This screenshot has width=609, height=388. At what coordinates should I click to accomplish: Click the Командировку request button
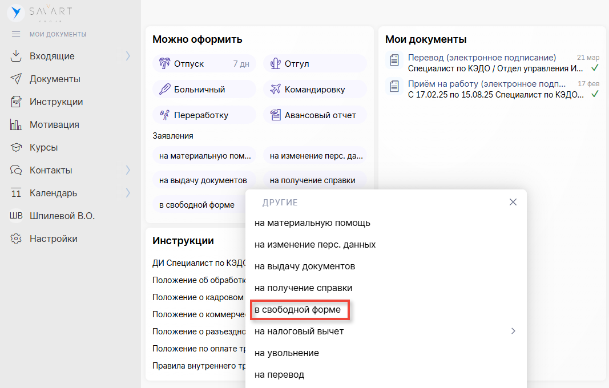(314, 90)
